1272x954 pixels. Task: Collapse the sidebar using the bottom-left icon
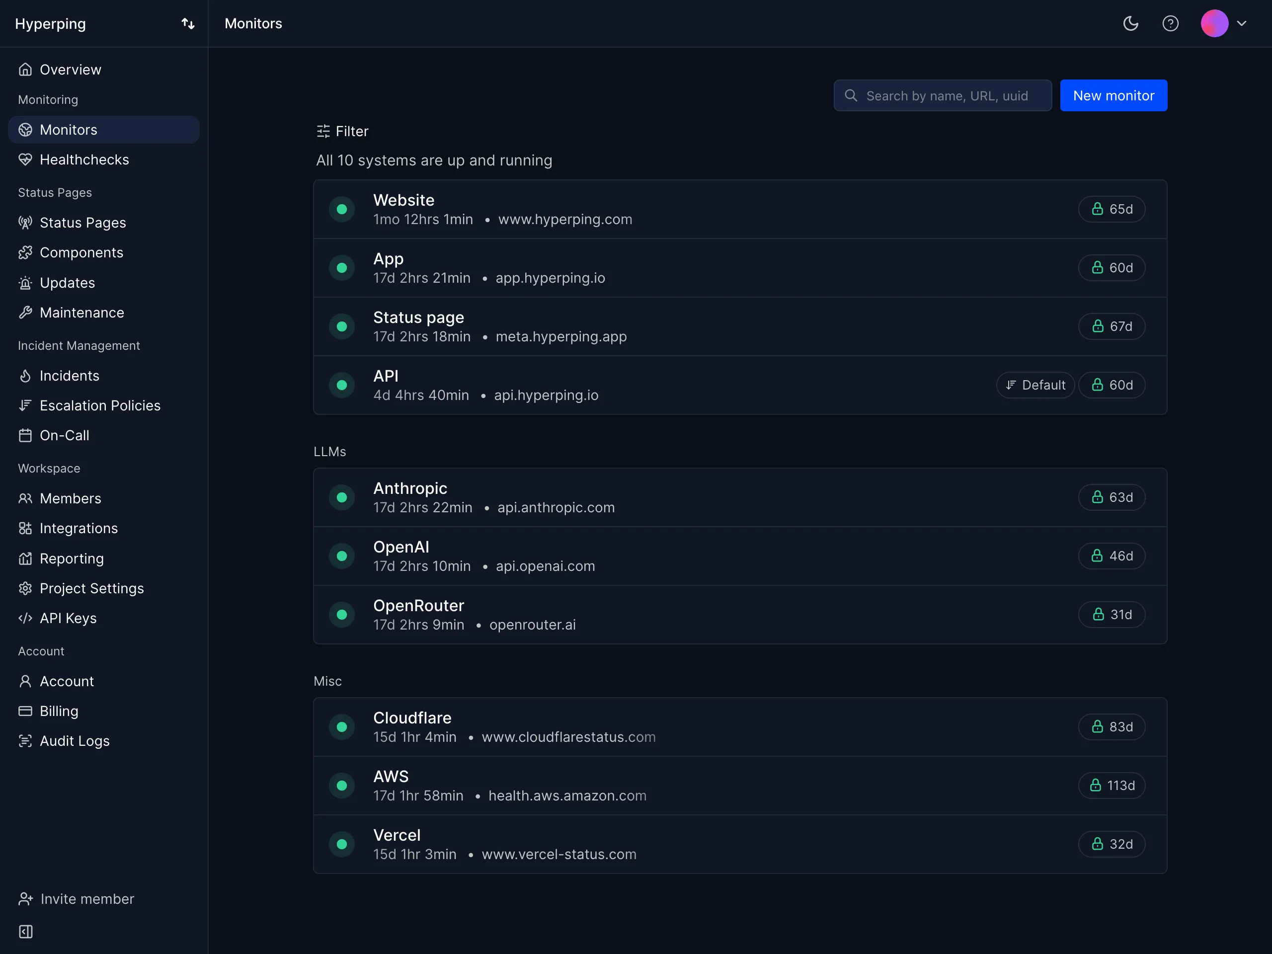point(25,932)
